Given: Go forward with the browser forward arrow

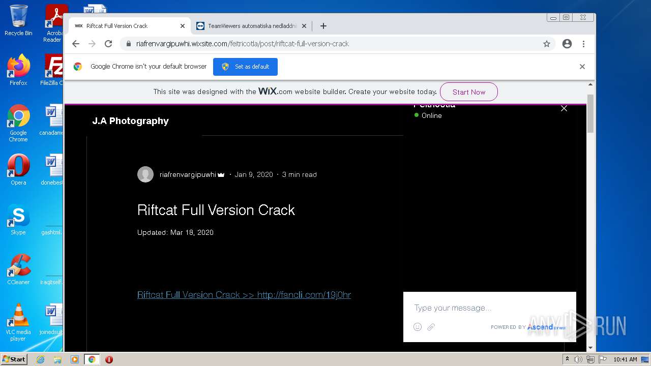Looking at the screenshot, I should [x=92, y=44].
